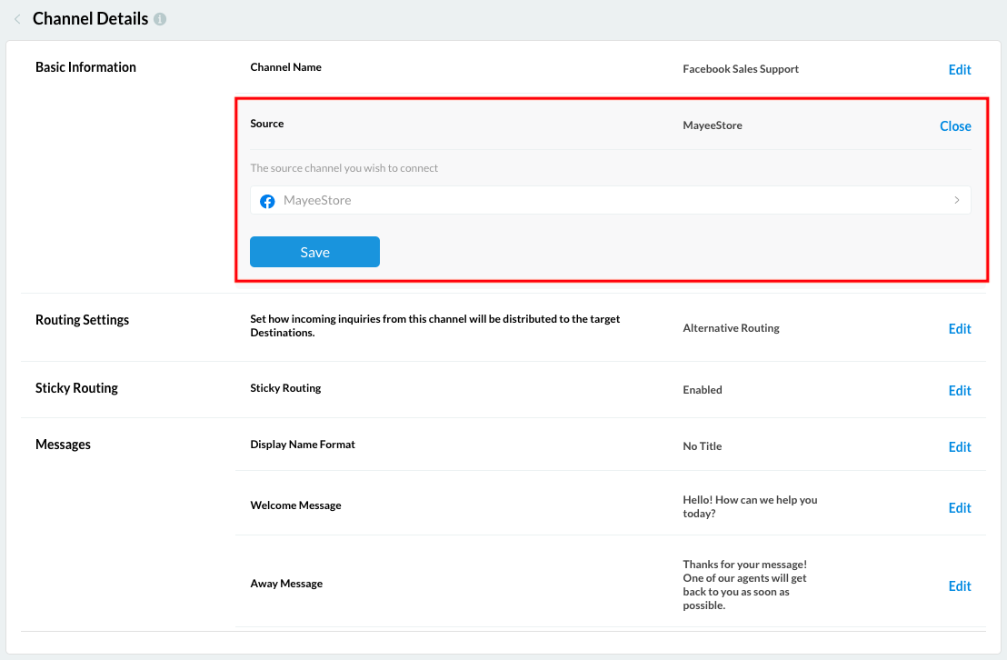Screen dimensions: 1007x660
Task: Save the source channel selection
Action: coord(314,252)
